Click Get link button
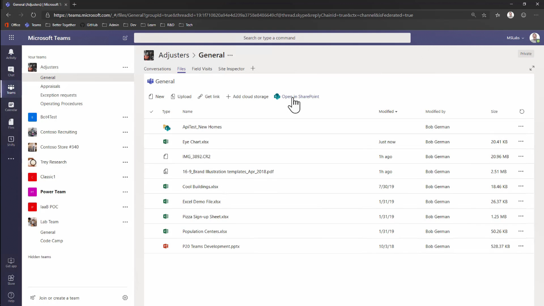The image size is (544, 306). (x=209, y=97)
